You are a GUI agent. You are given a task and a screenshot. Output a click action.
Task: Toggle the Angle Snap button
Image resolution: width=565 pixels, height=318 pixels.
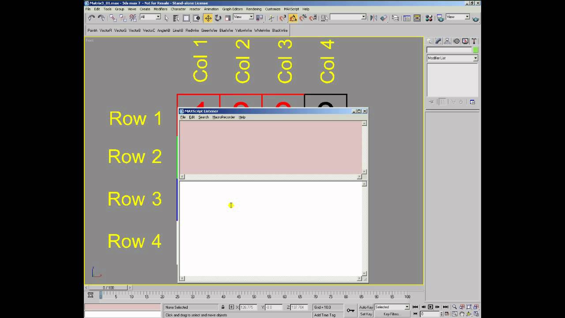click(293, 18)
